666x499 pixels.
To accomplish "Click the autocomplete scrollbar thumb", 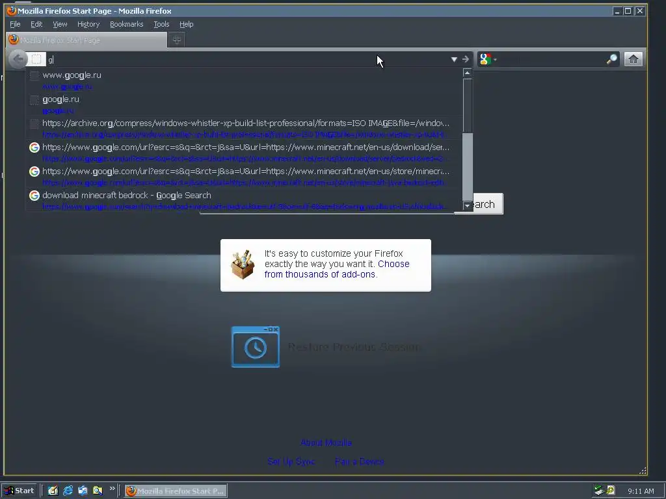I will [467, 166].
